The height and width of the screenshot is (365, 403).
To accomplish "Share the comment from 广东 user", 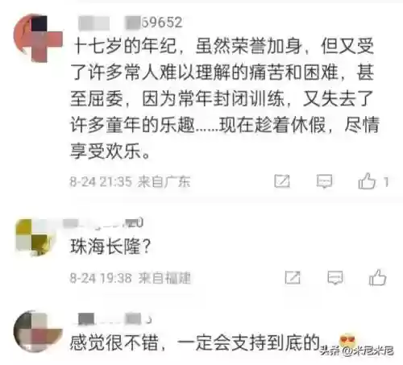I will point(282,181).
